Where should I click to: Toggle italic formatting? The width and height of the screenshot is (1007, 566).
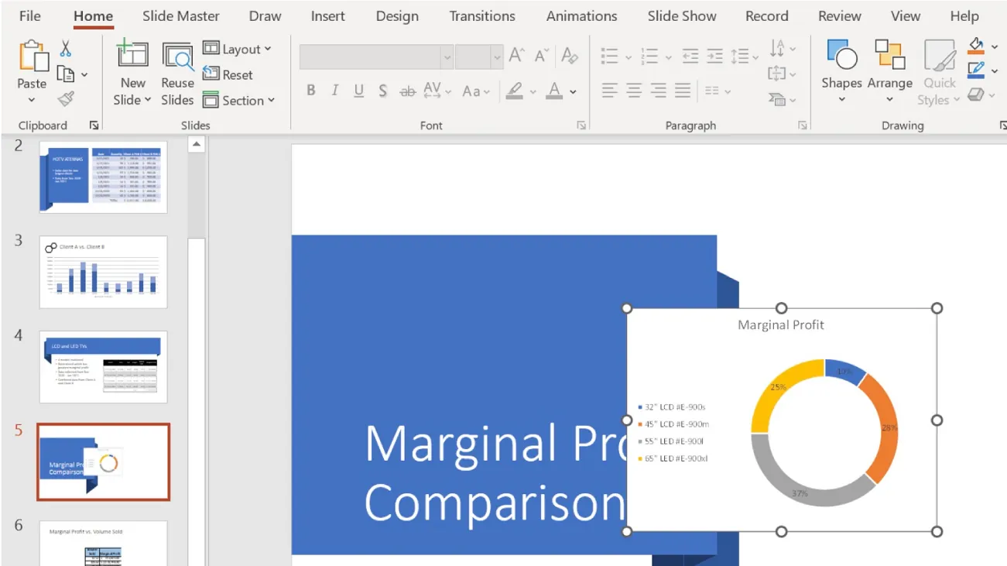coord(334,90)
